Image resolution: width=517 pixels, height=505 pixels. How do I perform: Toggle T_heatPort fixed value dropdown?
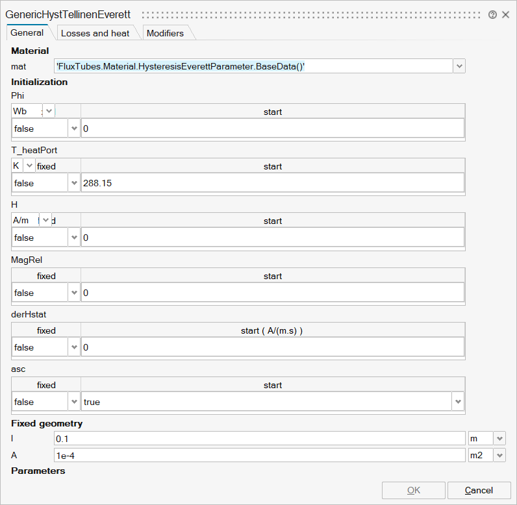click(73, 183)
